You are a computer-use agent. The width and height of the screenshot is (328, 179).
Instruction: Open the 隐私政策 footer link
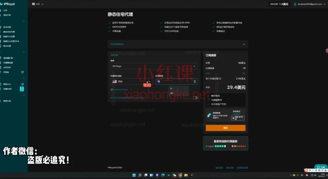(x=230, y=168)
